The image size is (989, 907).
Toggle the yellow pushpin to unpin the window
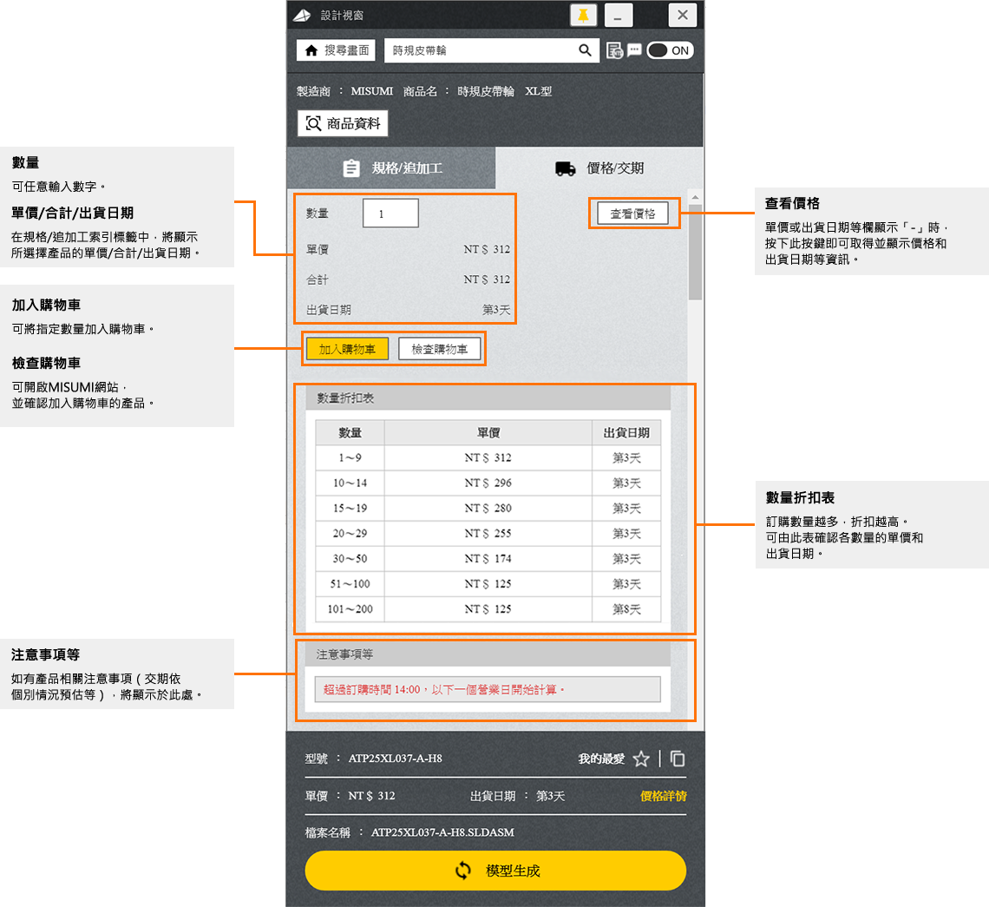(583, 15)
